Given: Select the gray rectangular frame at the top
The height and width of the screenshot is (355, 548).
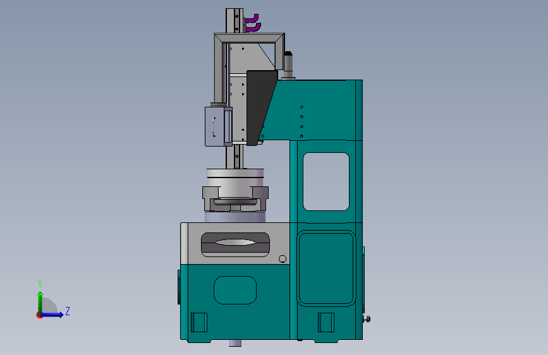Looking at the screenshot, I should point(249,38).
